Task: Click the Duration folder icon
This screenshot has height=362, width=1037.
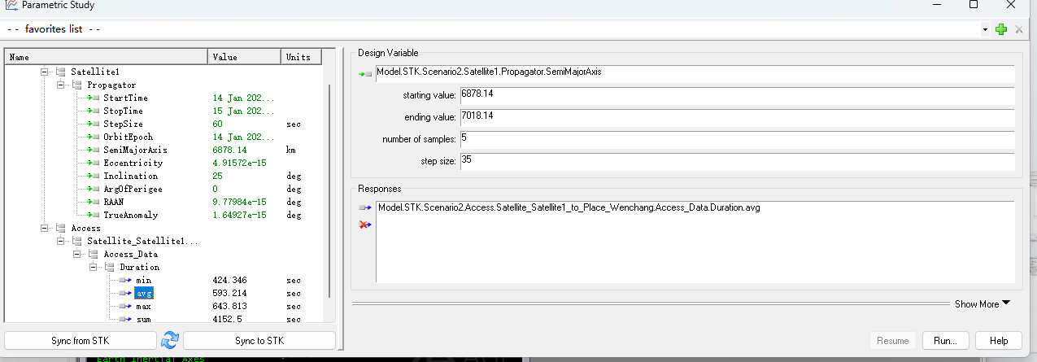Action: (x=110, y=267)
